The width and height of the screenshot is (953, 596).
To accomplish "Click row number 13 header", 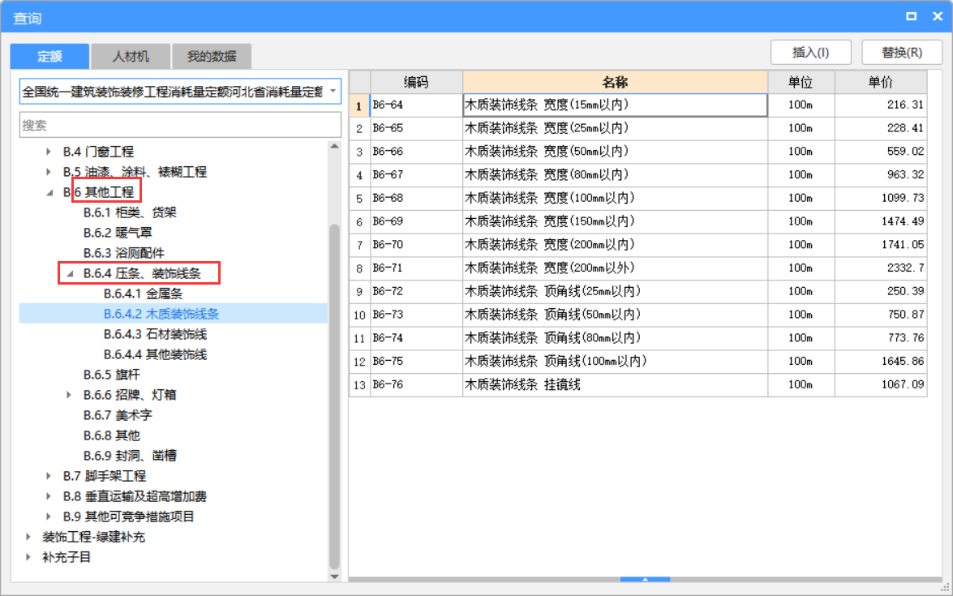I will [359, 384].
